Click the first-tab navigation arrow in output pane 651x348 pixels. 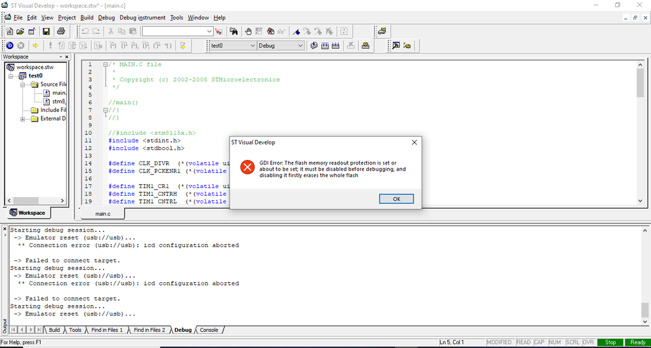13,330
